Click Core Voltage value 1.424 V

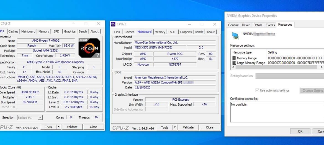[x=65, y=55]
